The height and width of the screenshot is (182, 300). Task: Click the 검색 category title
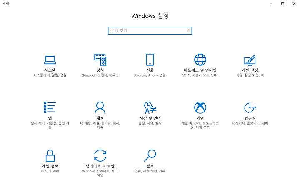tap(150, 166)
